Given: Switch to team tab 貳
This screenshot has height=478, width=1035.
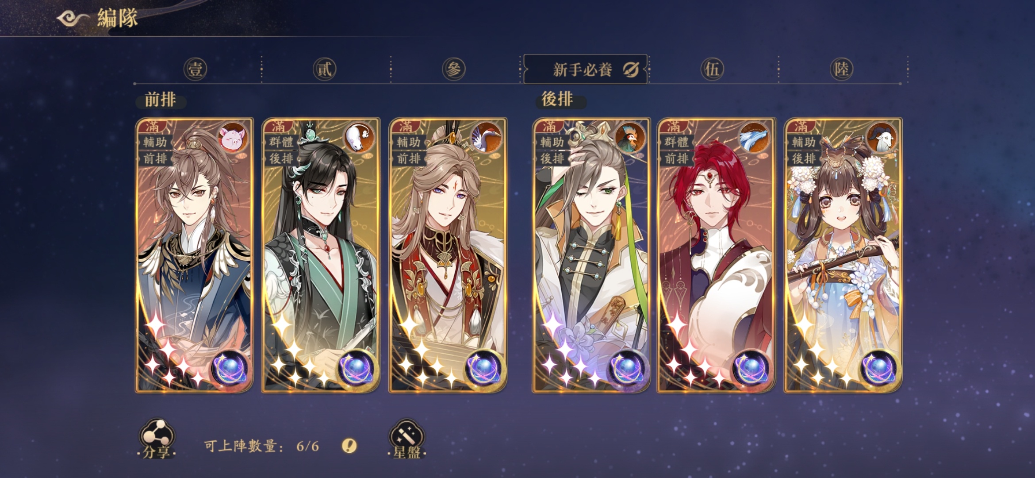Looking at the screenshot, I should pos(325,69).
